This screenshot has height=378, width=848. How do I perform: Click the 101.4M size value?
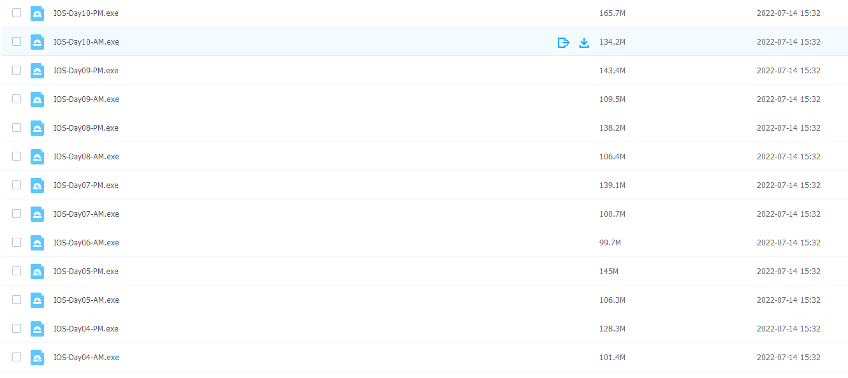612,357
